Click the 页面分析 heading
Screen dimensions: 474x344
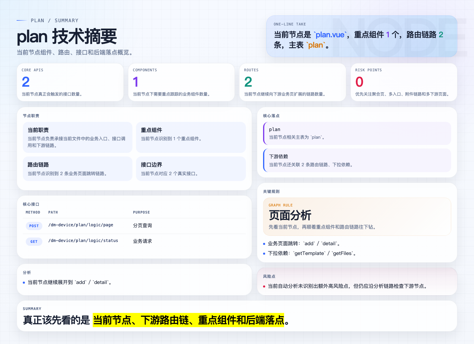pyautogui.click(x=290, y=215)
